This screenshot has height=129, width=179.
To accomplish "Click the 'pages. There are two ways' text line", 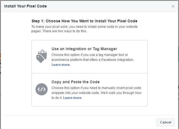I will [59, 31].
